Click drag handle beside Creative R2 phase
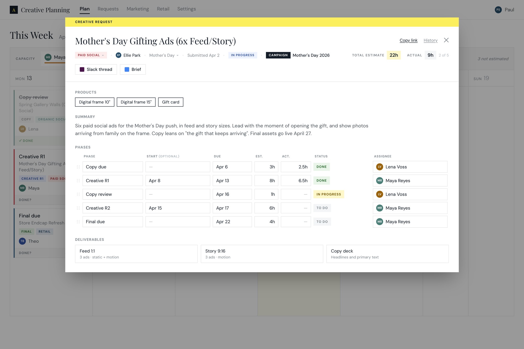 coord(78,208)
